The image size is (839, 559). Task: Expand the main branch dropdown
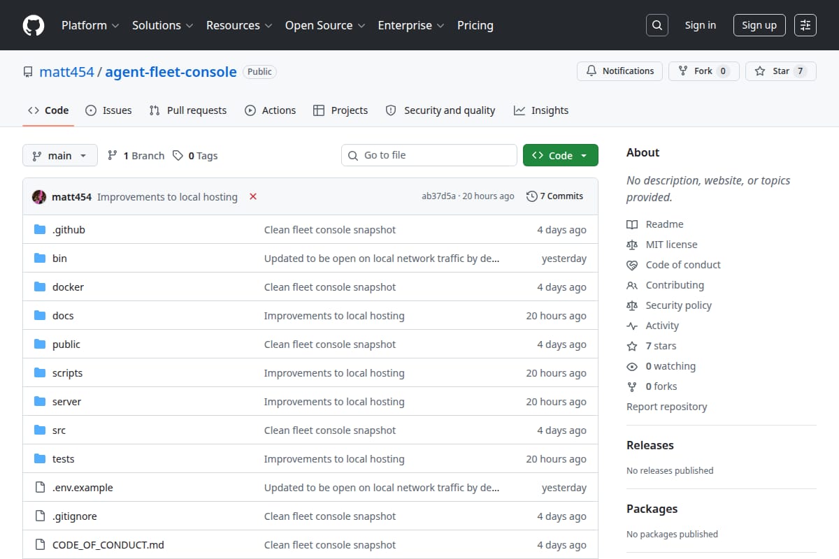(59, 155)
